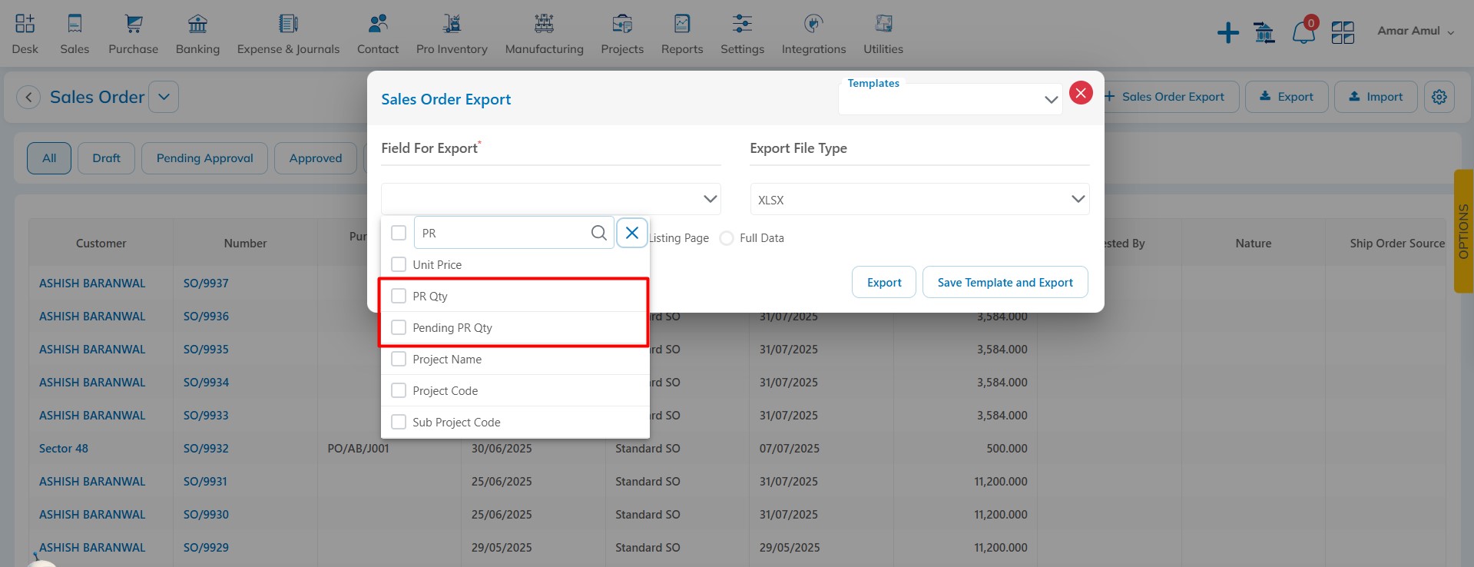Open the Purchase cart icon
This screenshot has width=1474, height=567.
click(134, 24)
